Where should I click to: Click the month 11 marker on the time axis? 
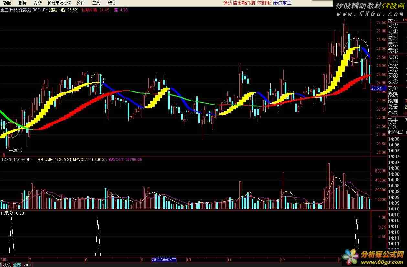point(230,260)
